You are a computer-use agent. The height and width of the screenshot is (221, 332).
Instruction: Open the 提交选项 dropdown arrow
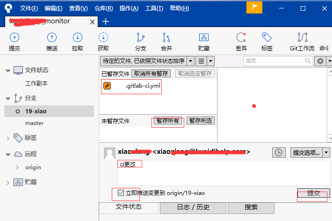click(x=326, y=152)
